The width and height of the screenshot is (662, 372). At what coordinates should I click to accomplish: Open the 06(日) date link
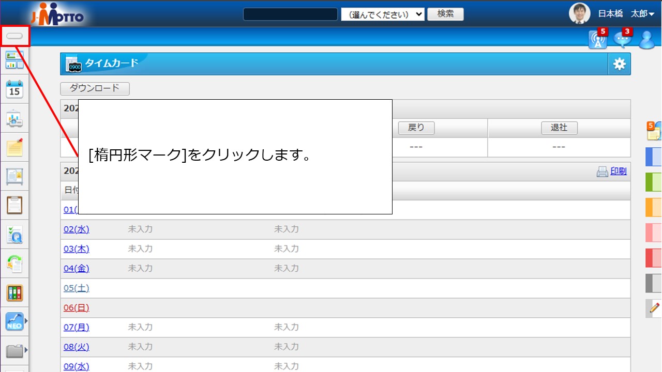(x=77, y=308)
